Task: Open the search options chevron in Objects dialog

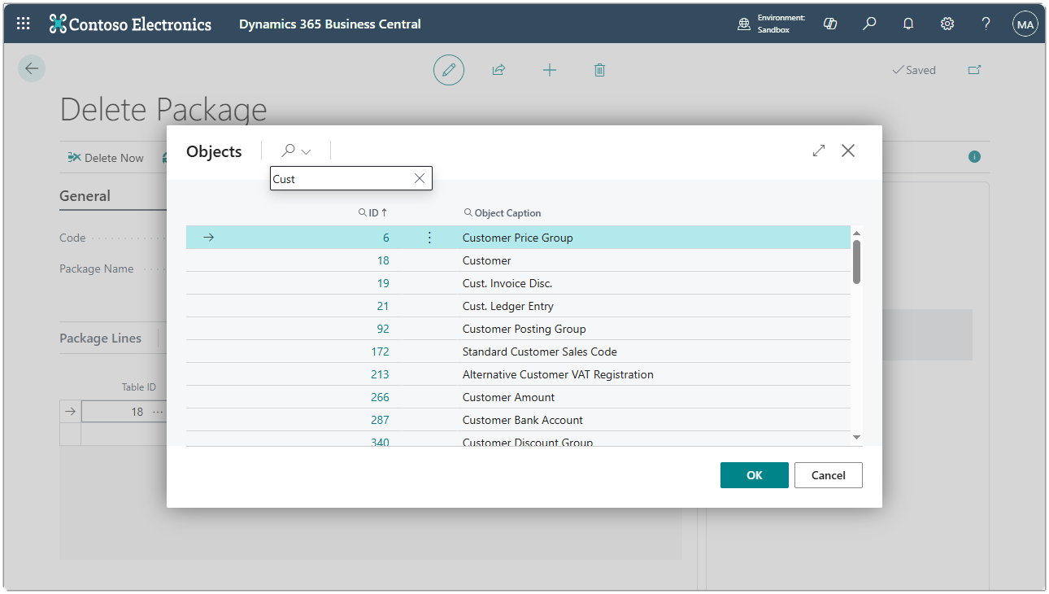Action: [307, 151]
